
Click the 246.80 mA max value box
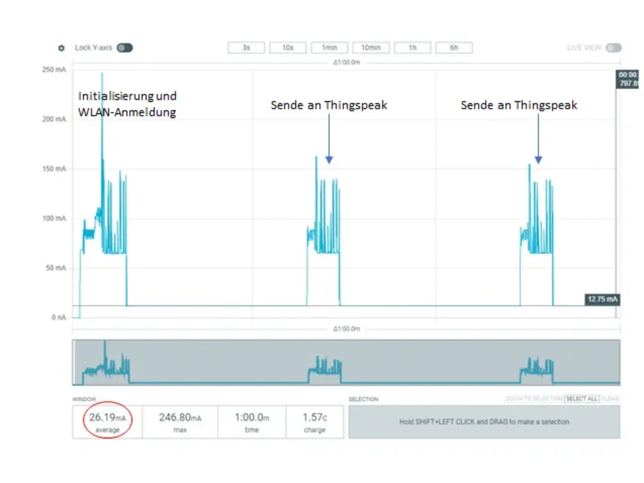point(180,422)
